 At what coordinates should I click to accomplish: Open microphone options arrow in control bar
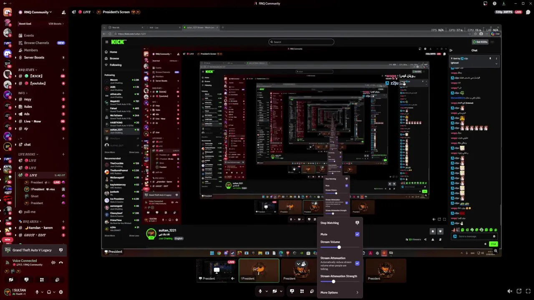267,291
